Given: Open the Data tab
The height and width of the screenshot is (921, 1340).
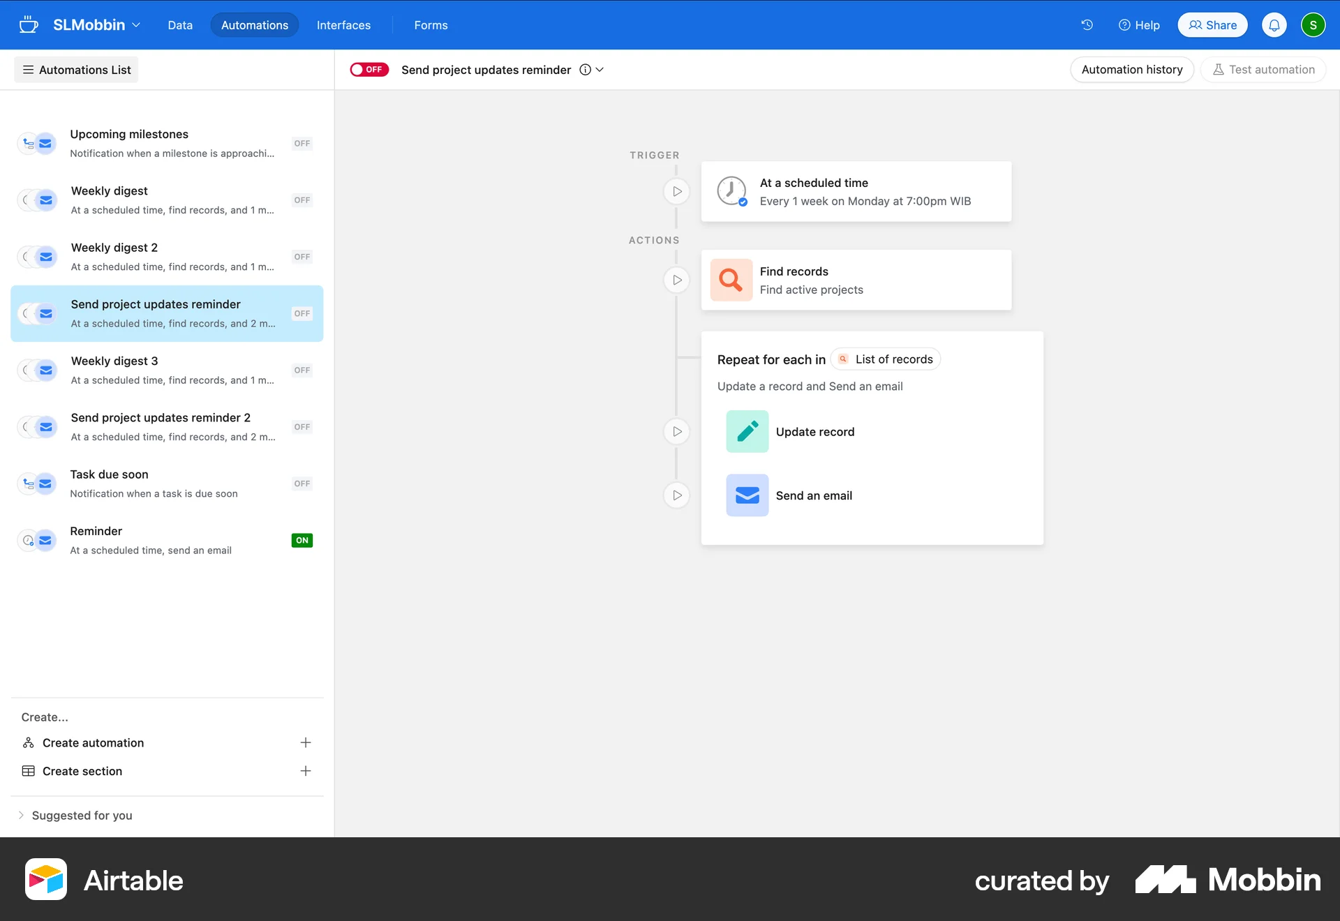Looking at the screenshot, I should [x=180, y=24].
